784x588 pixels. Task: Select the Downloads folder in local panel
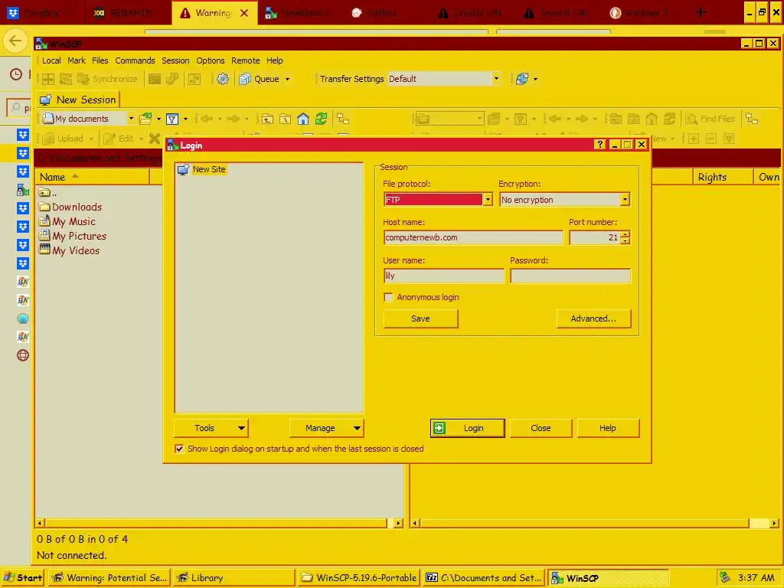70,207
